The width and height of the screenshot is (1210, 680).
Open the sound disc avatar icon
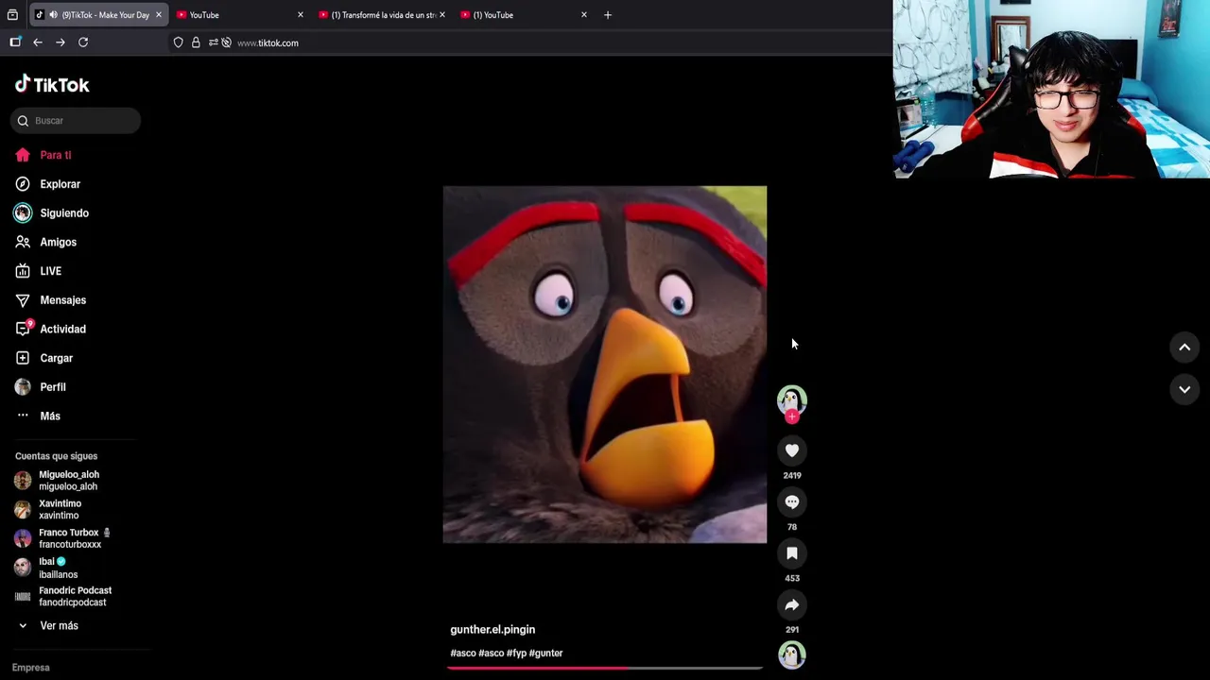click(792, 654)
